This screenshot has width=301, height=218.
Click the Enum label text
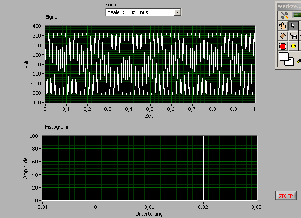tap(111, 5)
